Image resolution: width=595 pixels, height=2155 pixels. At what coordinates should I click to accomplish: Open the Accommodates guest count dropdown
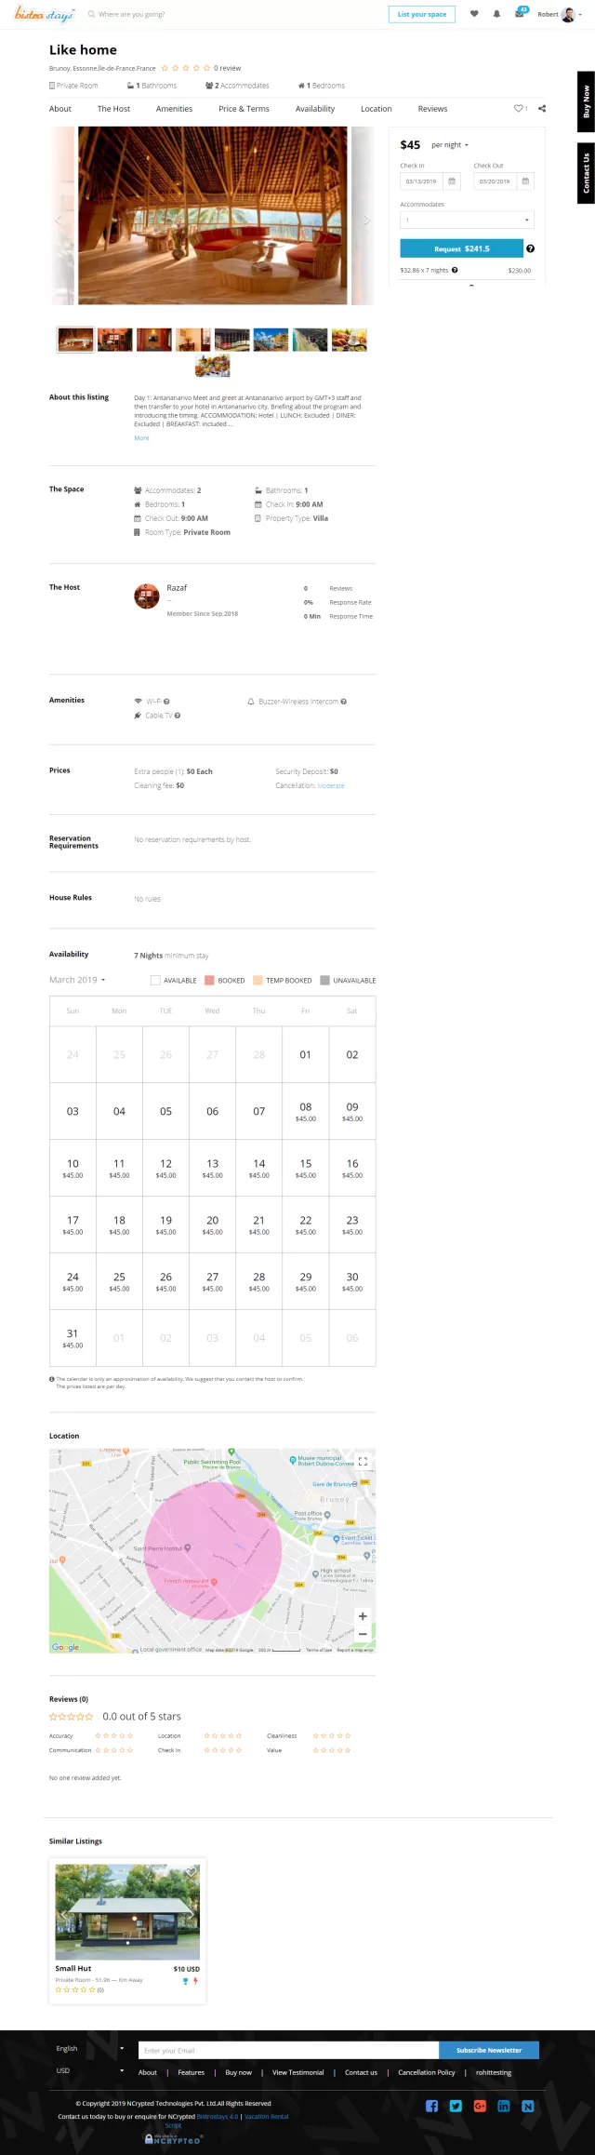(468, 220)
